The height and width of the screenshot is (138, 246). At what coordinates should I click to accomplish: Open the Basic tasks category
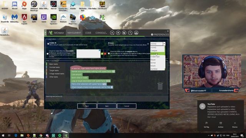click(x=54, y=64)
